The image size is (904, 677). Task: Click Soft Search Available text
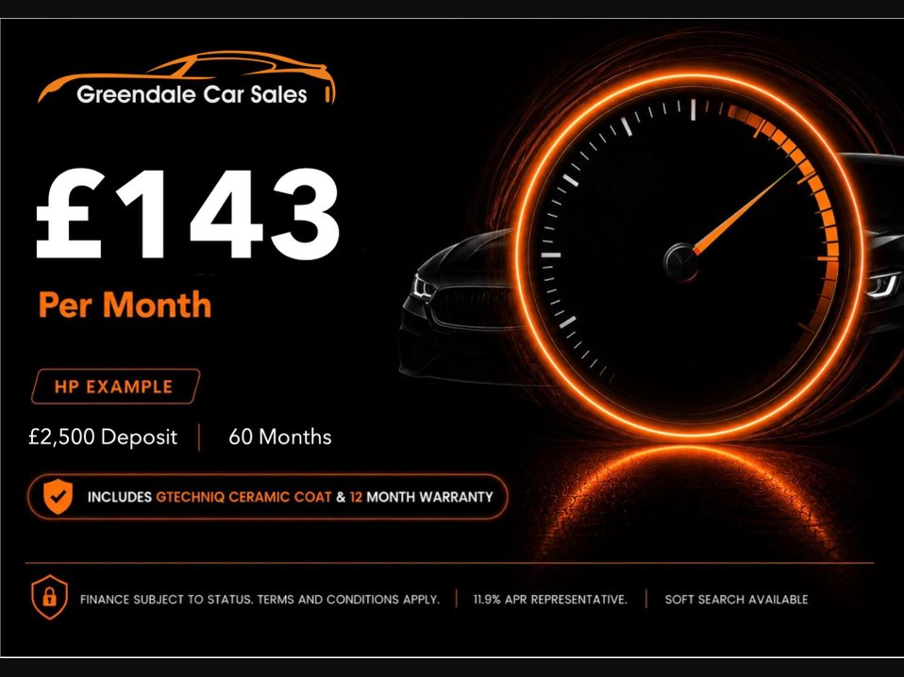736,600
